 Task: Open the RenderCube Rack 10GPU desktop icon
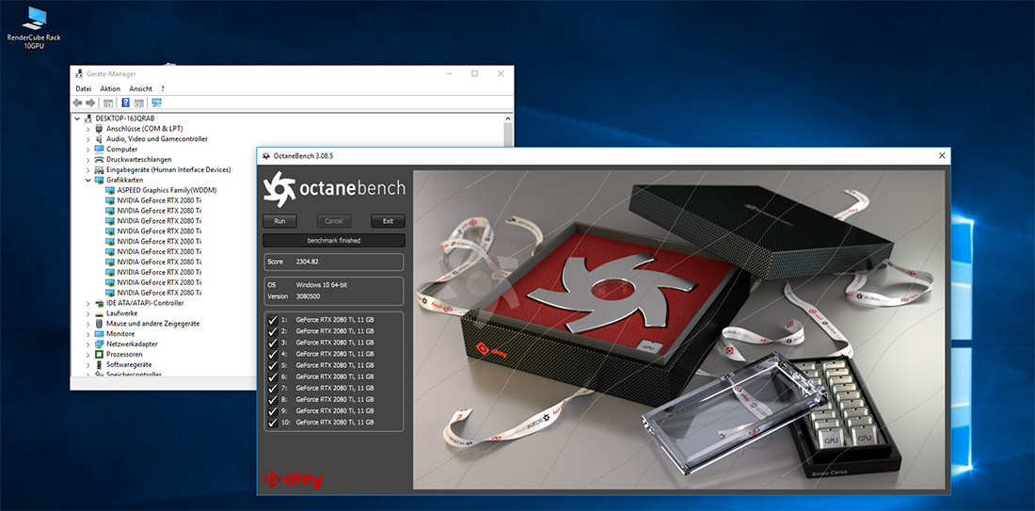click(34, 28)
